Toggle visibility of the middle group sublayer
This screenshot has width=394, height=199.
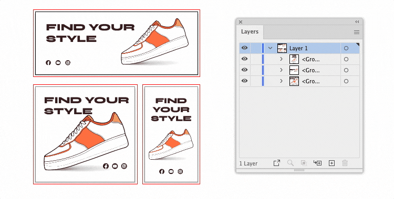pyautogui.click(x=244, y=70)
